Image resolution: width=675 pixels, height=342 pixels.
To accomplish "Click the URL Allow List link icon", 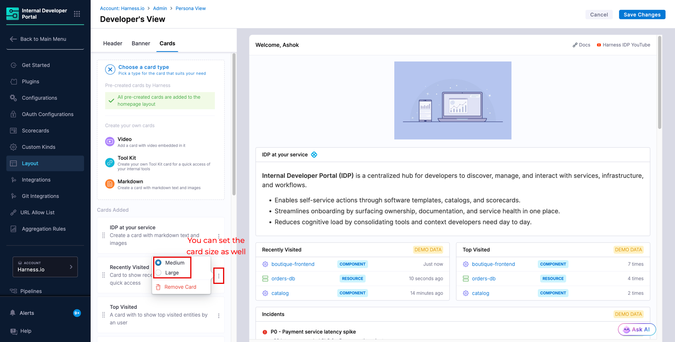I will coord(14,213).
